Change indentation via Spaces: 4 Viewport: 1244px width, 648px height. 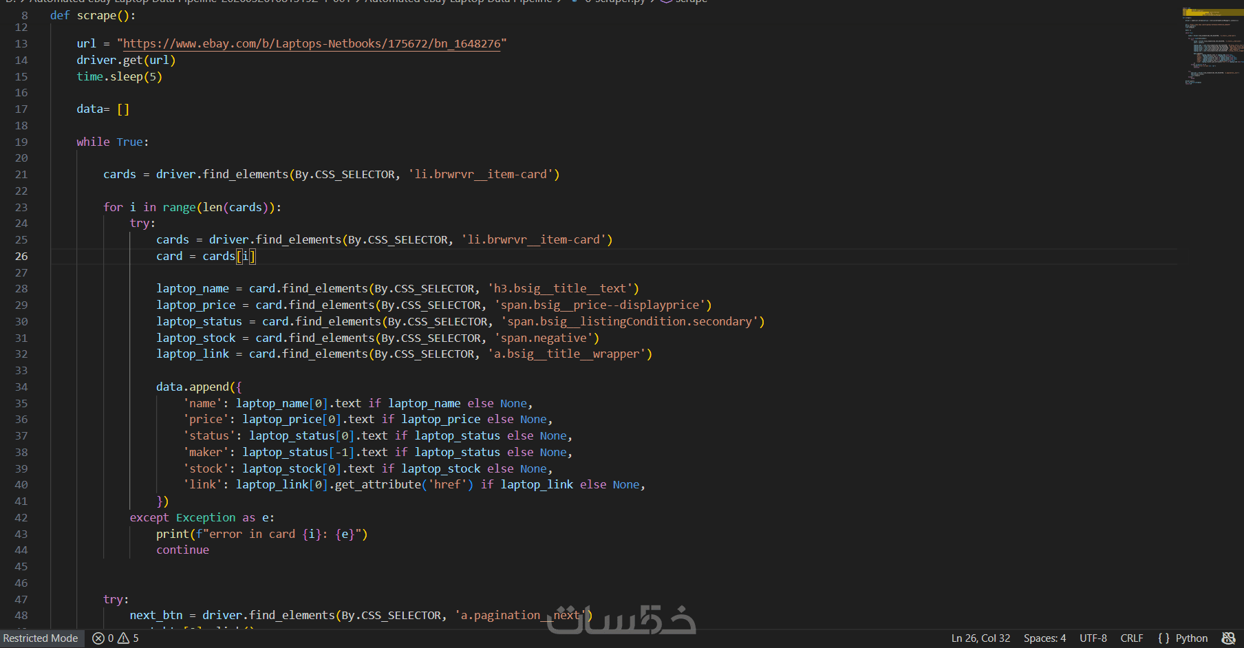(1044, 638)
